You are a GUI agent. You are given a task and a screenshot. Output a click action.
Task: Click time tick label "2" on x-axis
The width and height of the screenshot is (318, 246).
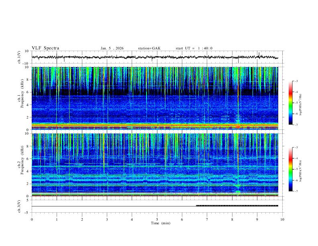pyautogui.click(x=82, y=219)
